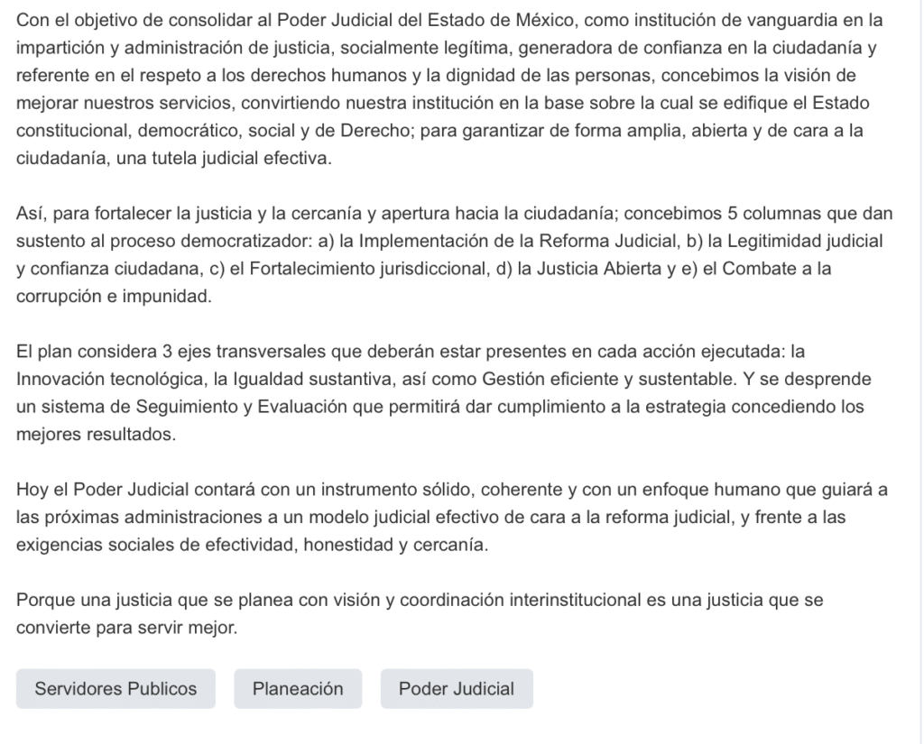
Task: Click the phrase "coordinación interinstitucional"
Action: tap(521, 600)
